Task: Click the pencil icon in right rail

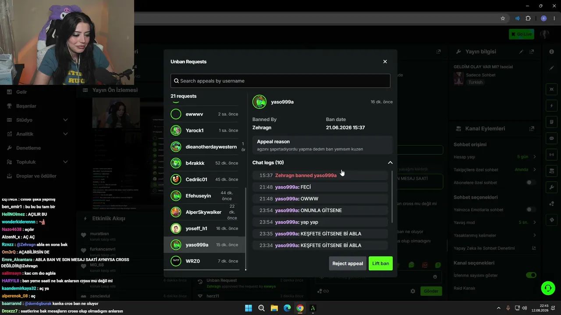Action: (551, 68)
